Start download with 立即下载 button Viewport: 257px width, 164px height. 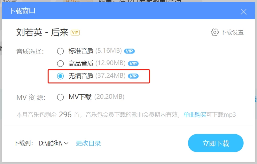pos(216,143)
